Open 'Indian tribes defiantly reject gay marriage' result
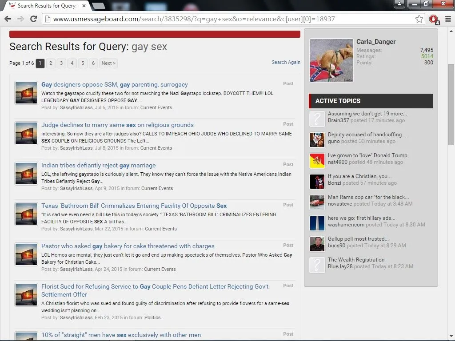The image size is (455, 341). [98, 165]
